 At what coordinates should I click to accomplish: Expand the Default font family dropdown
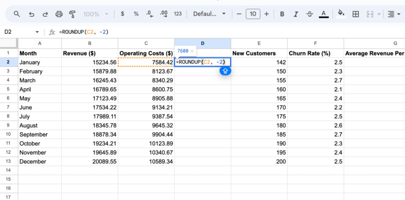209,14
